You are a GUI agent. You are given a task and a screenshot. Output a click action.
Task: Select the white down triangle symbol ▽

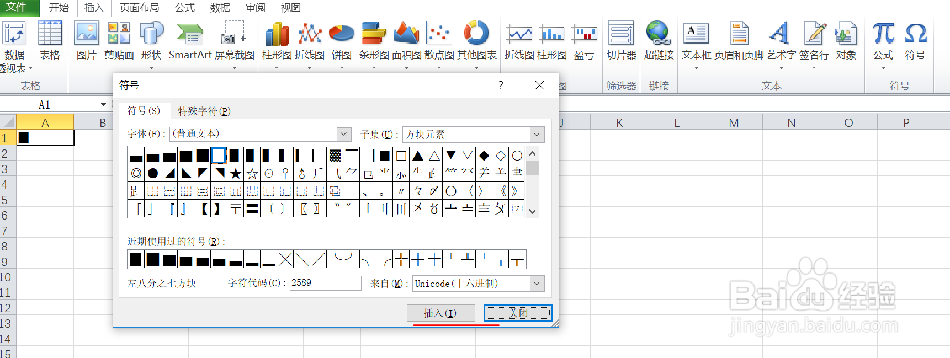pos(468,156)
